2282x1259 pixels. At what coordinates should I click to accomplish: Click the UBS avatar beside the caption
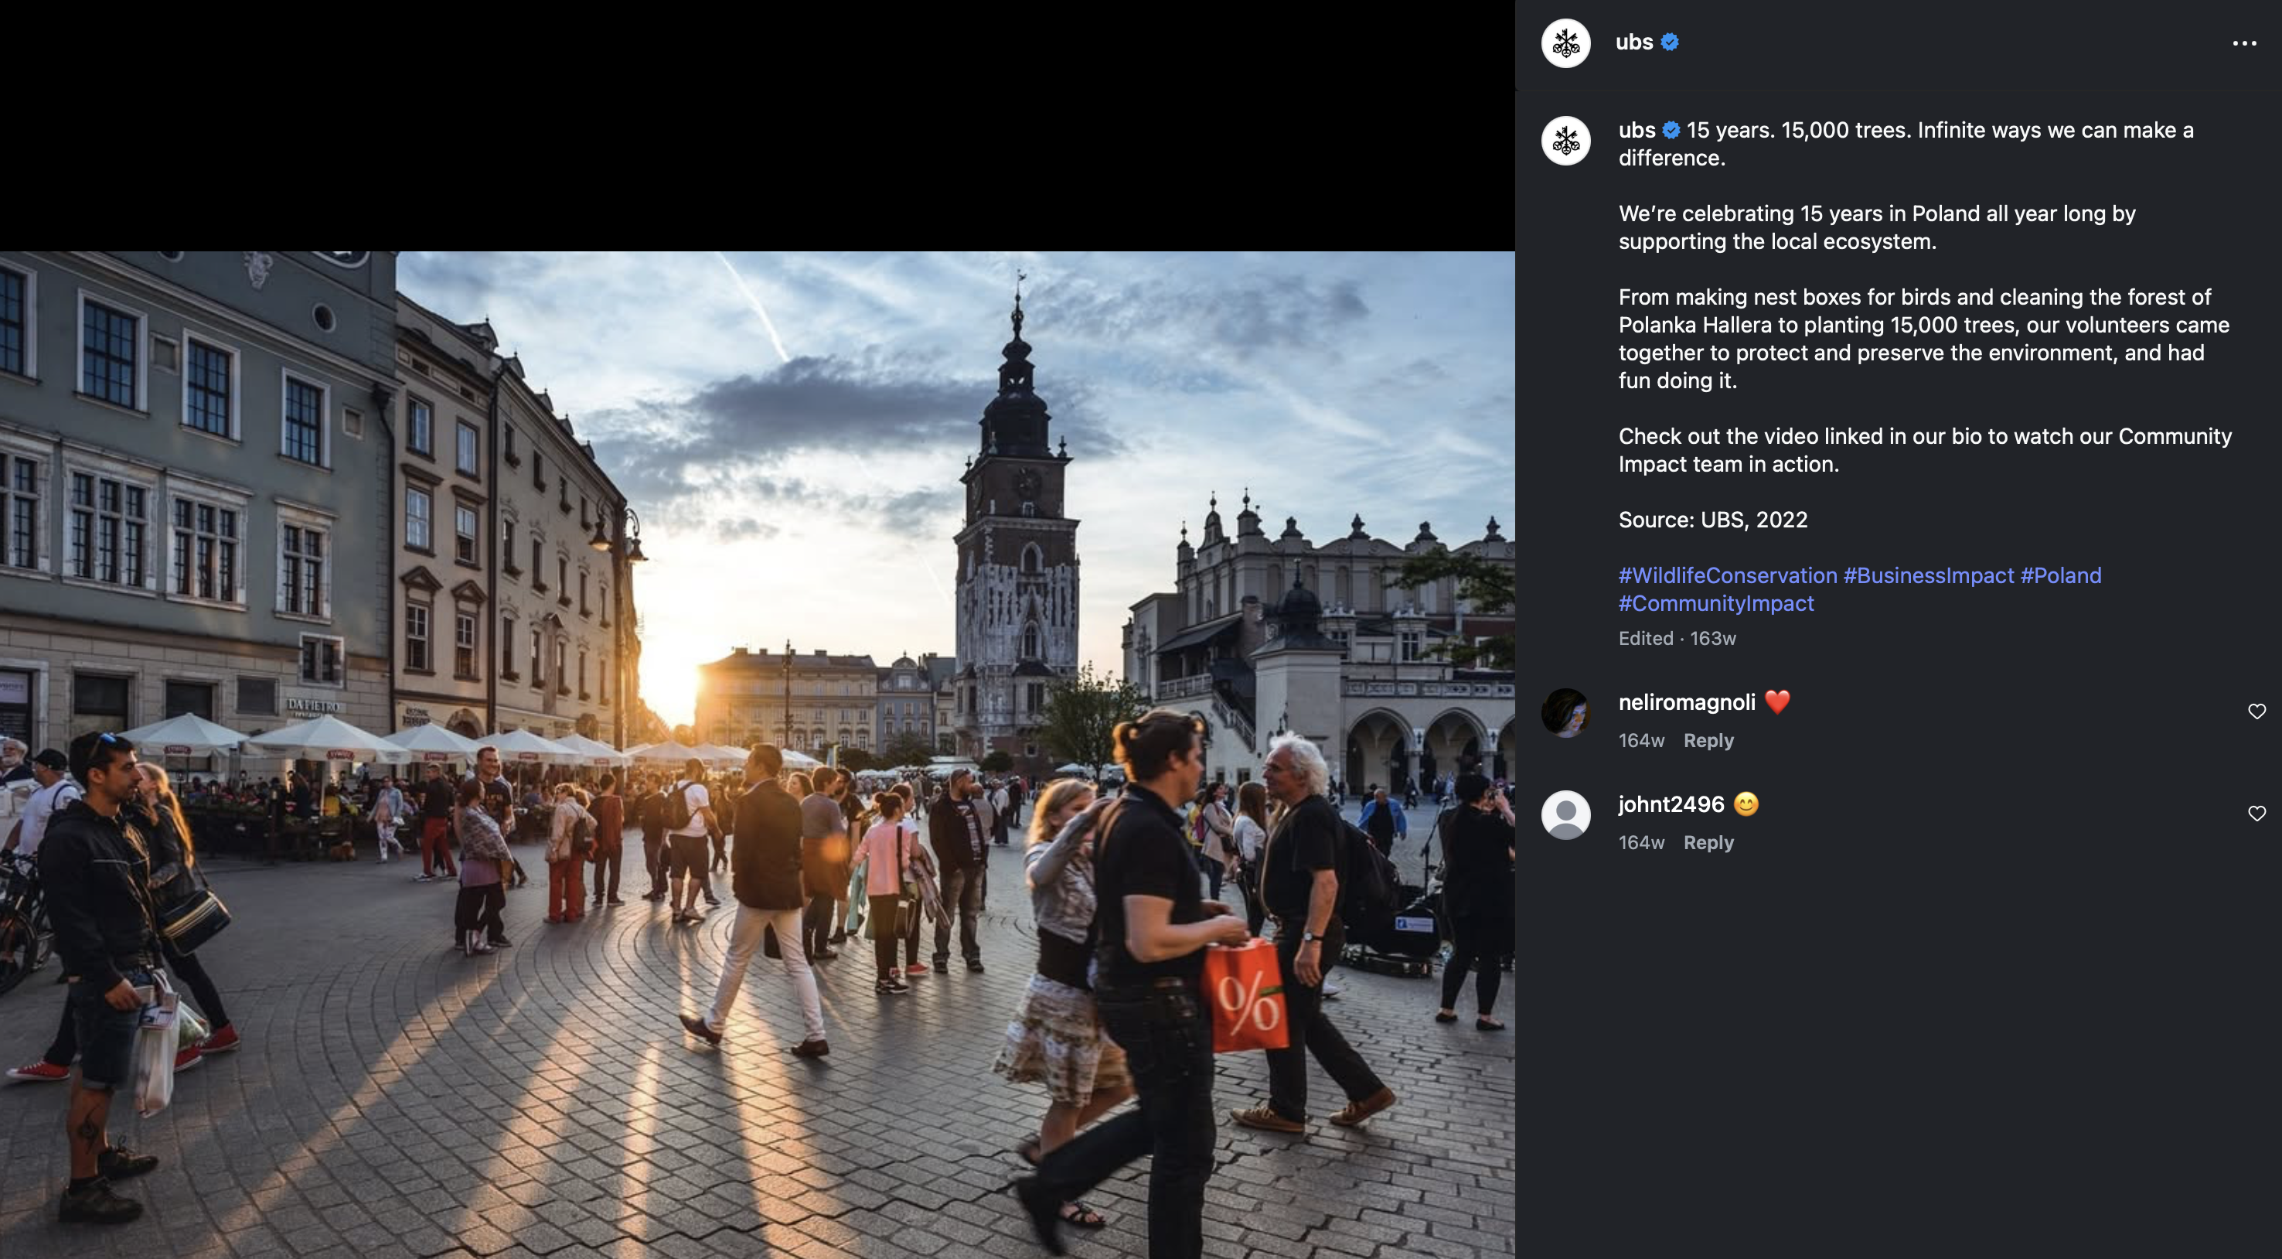pyautogui.click(x=1565, y=141)
